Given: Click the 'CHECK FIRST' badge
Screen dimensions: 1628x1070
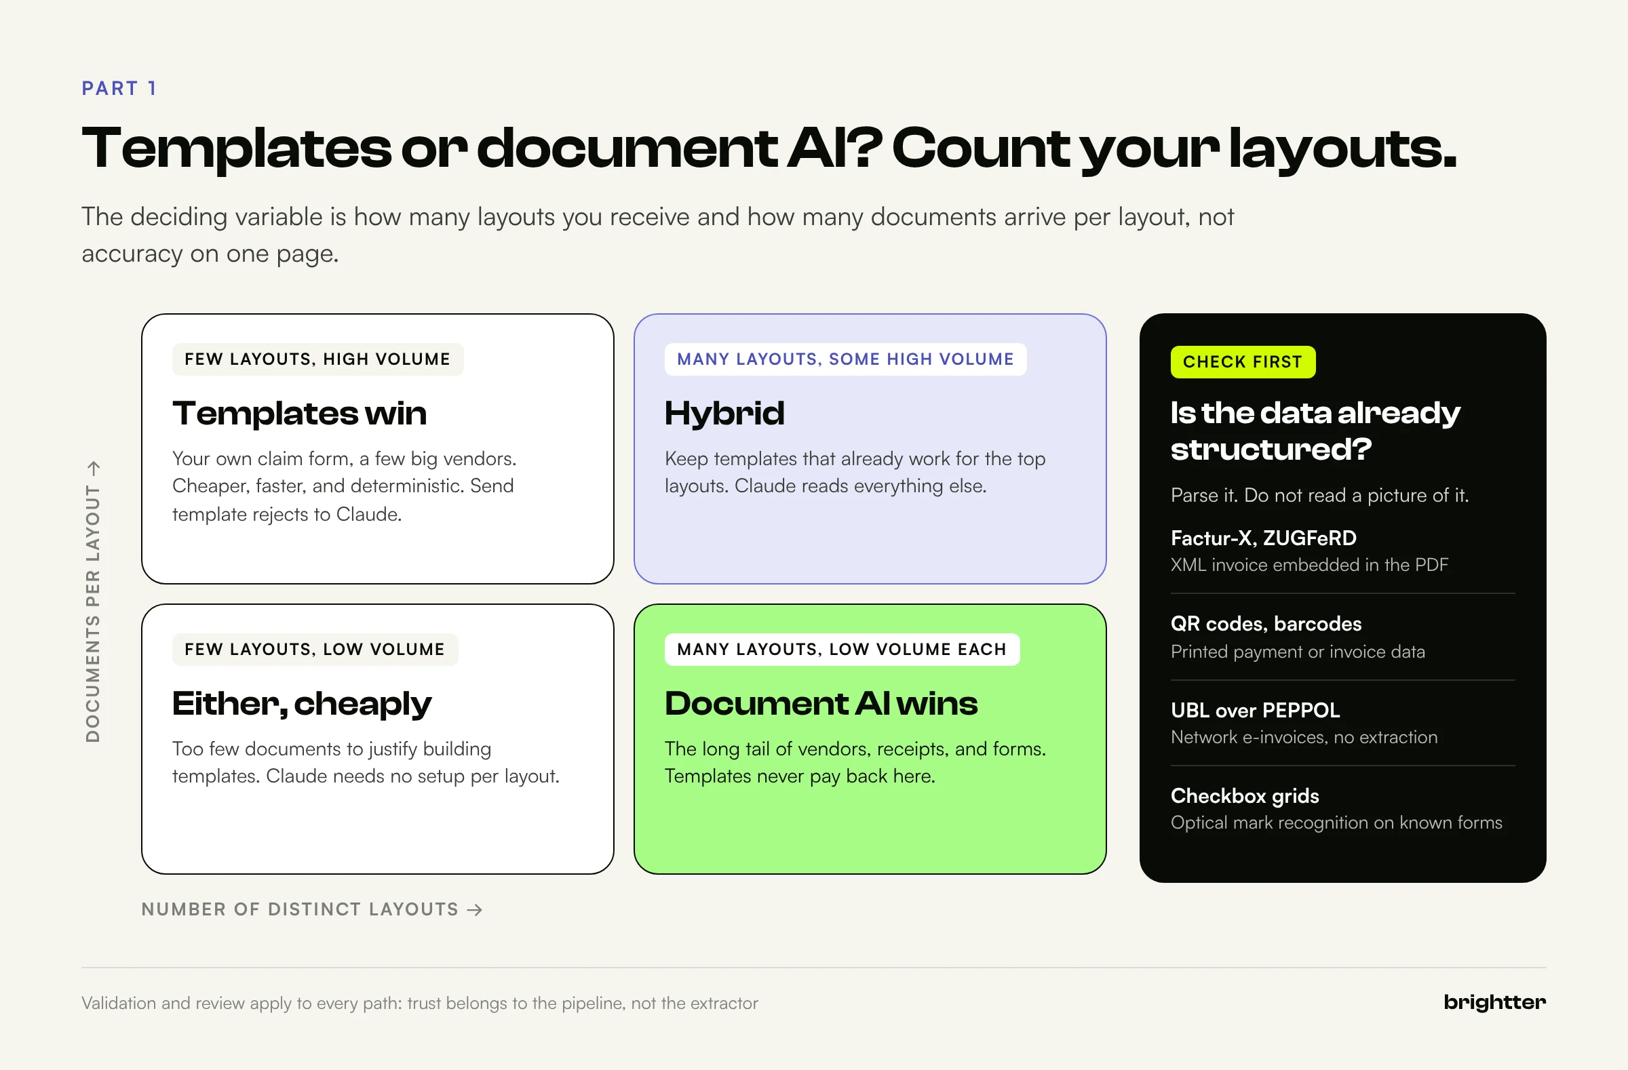Looking at the screenshot, I should pyautogui.click(x=1242, y=361).
